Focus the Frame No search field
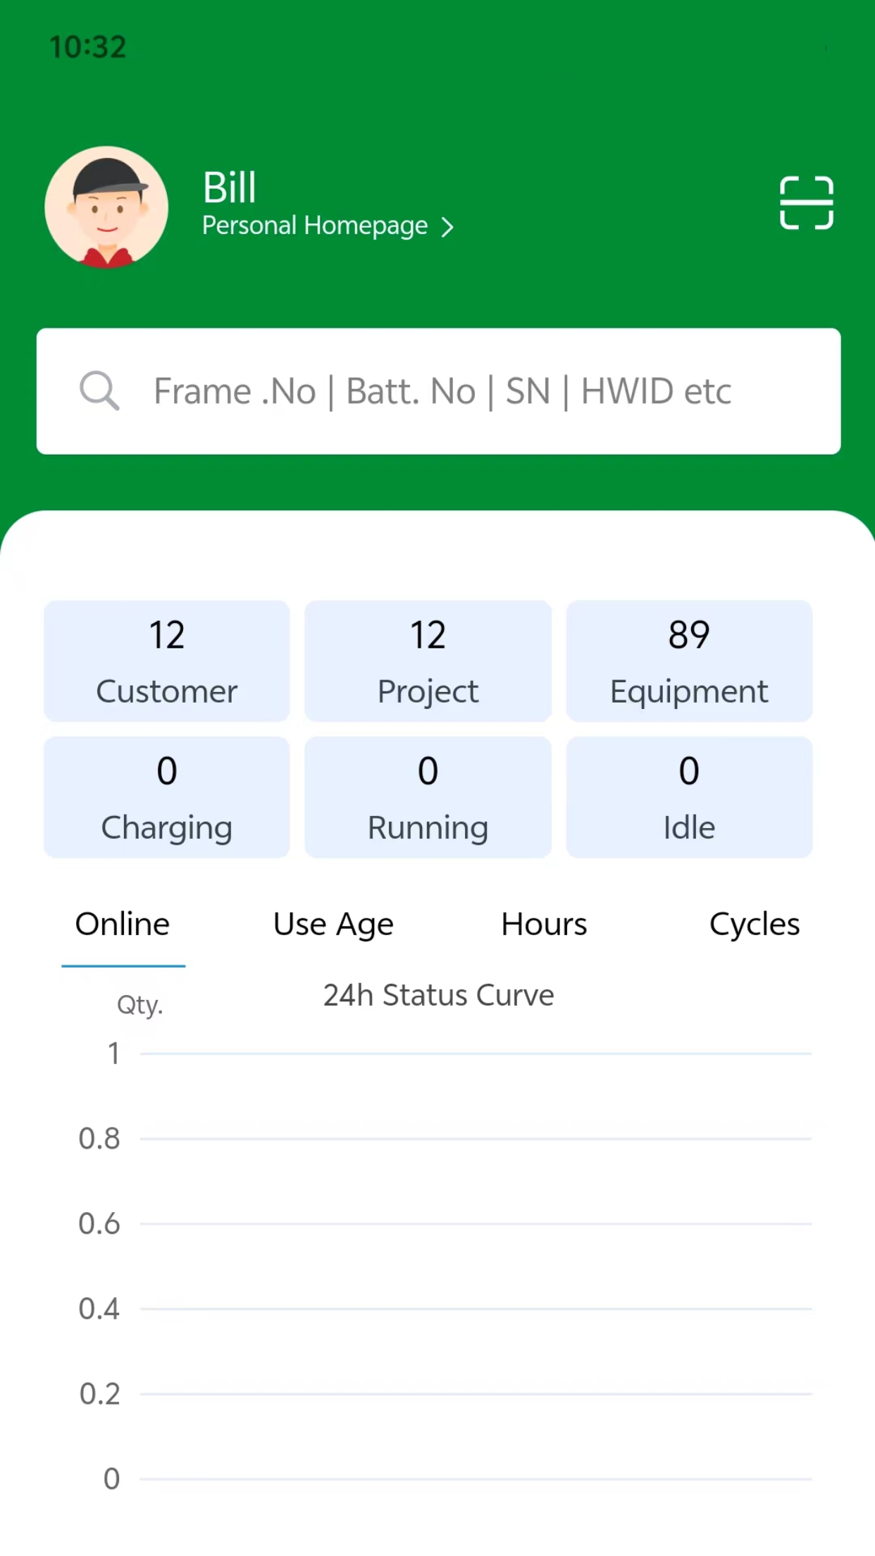 pos(438,391)
